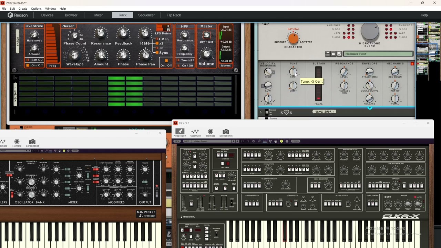Open Elka-X settings gear icon
The image size is (441, 248).
pos(254,141)
